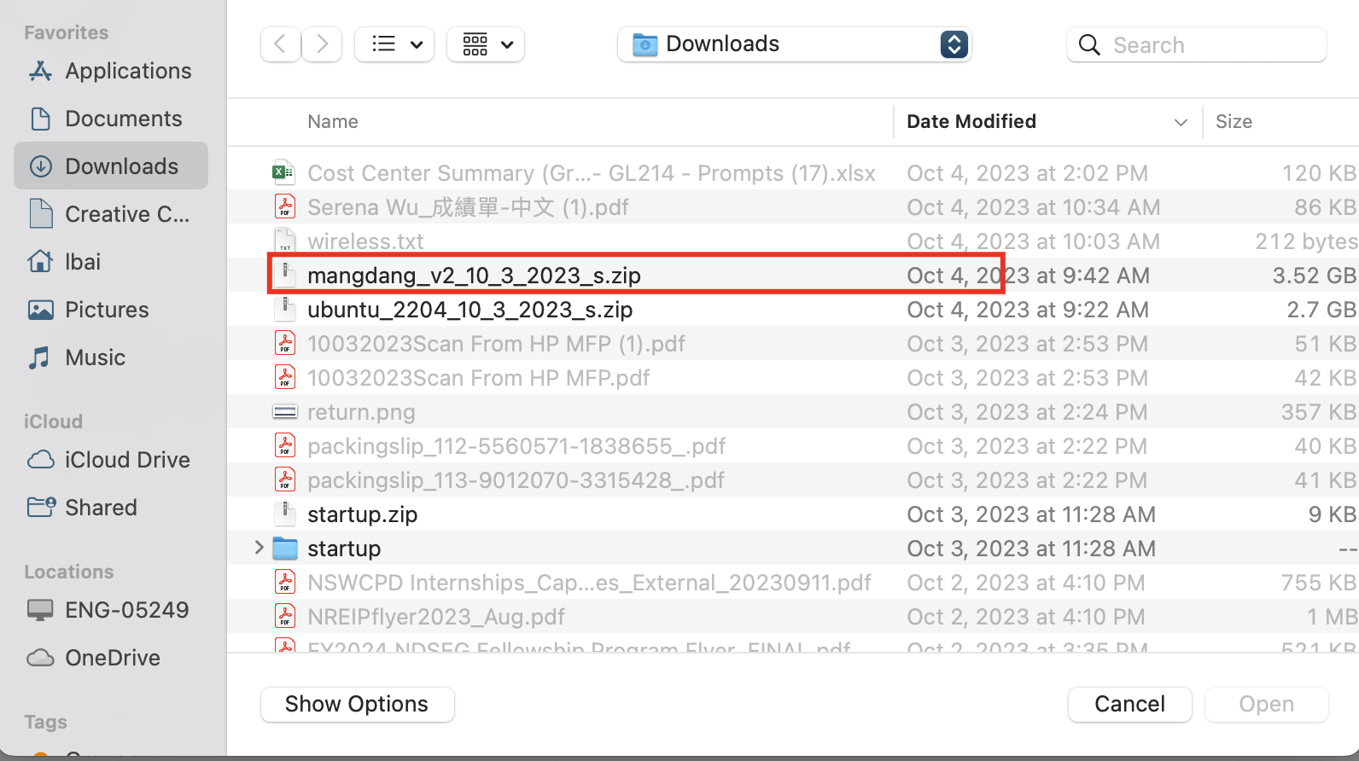Sort by the Name column header
The width and height of the screenshot is (1359, 761).
[333, 121]
